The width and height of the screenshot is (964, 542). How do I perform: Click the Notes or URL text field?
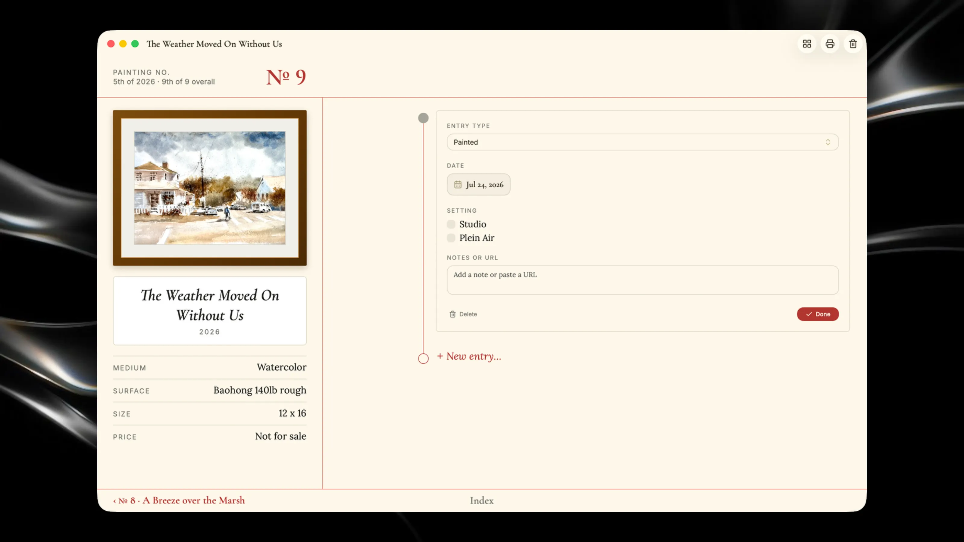643,280
